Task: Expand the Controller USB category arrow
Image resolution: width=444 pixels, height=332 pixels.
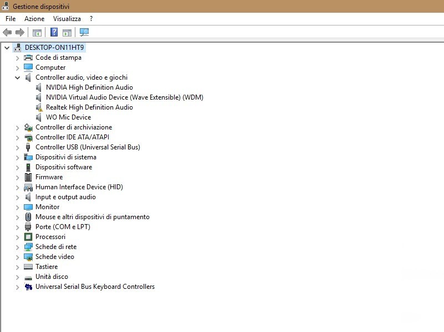Action: [x=18, y=148]
